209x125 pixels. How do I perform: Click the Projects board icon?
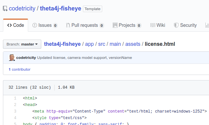(115, 25)
